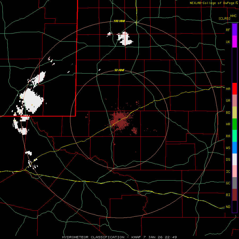
Task: Click the HA legend label
Action: pos(228,89)
